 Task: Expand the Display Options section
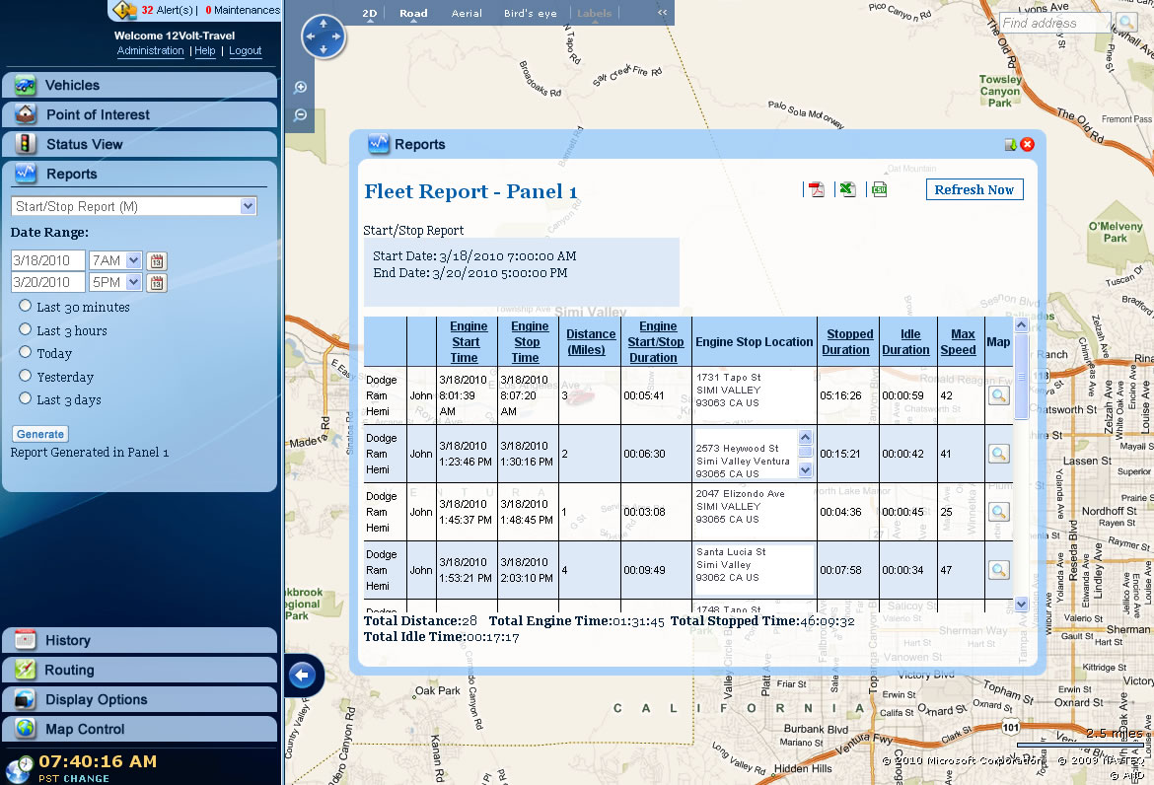pyautogui.click(x=140, y=699)
